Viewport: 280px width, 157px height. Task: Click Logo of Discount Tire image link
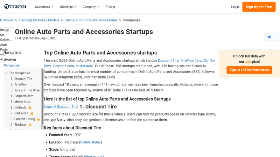click(61, 106)
